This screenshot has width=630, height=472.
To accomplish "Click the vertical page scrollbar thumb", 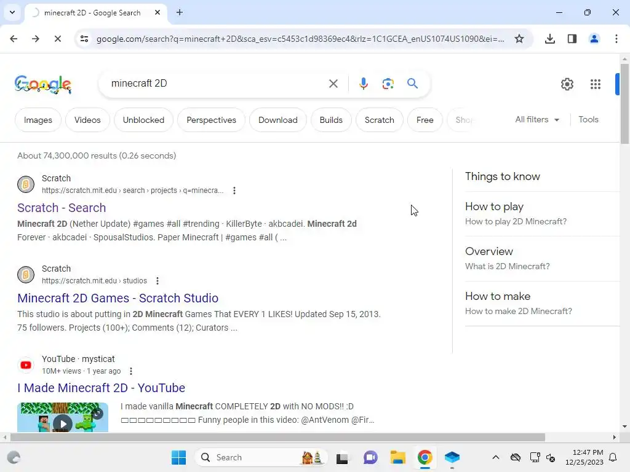I will coord(624,103).
